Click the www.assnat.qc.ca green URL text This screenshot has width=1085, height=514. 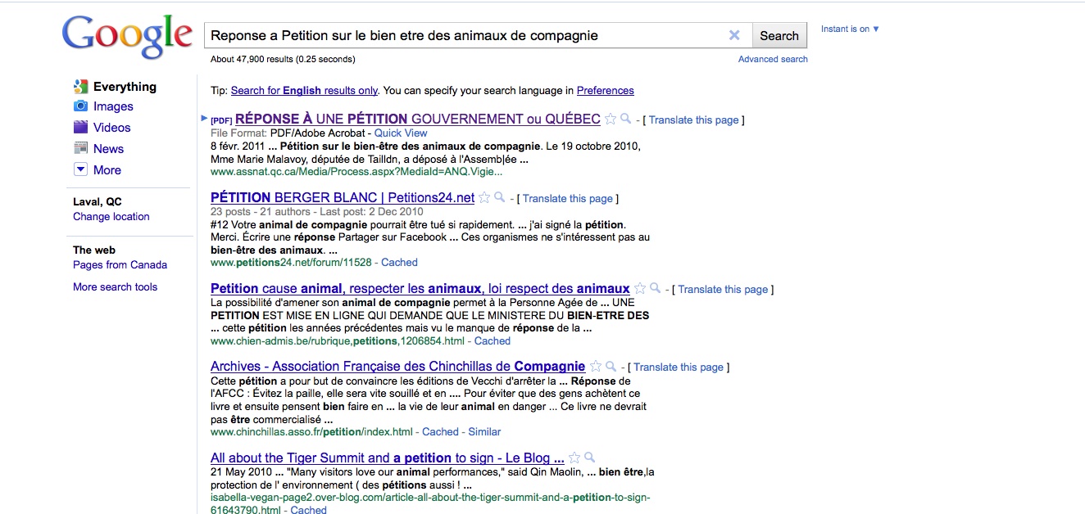click(356, 172)
